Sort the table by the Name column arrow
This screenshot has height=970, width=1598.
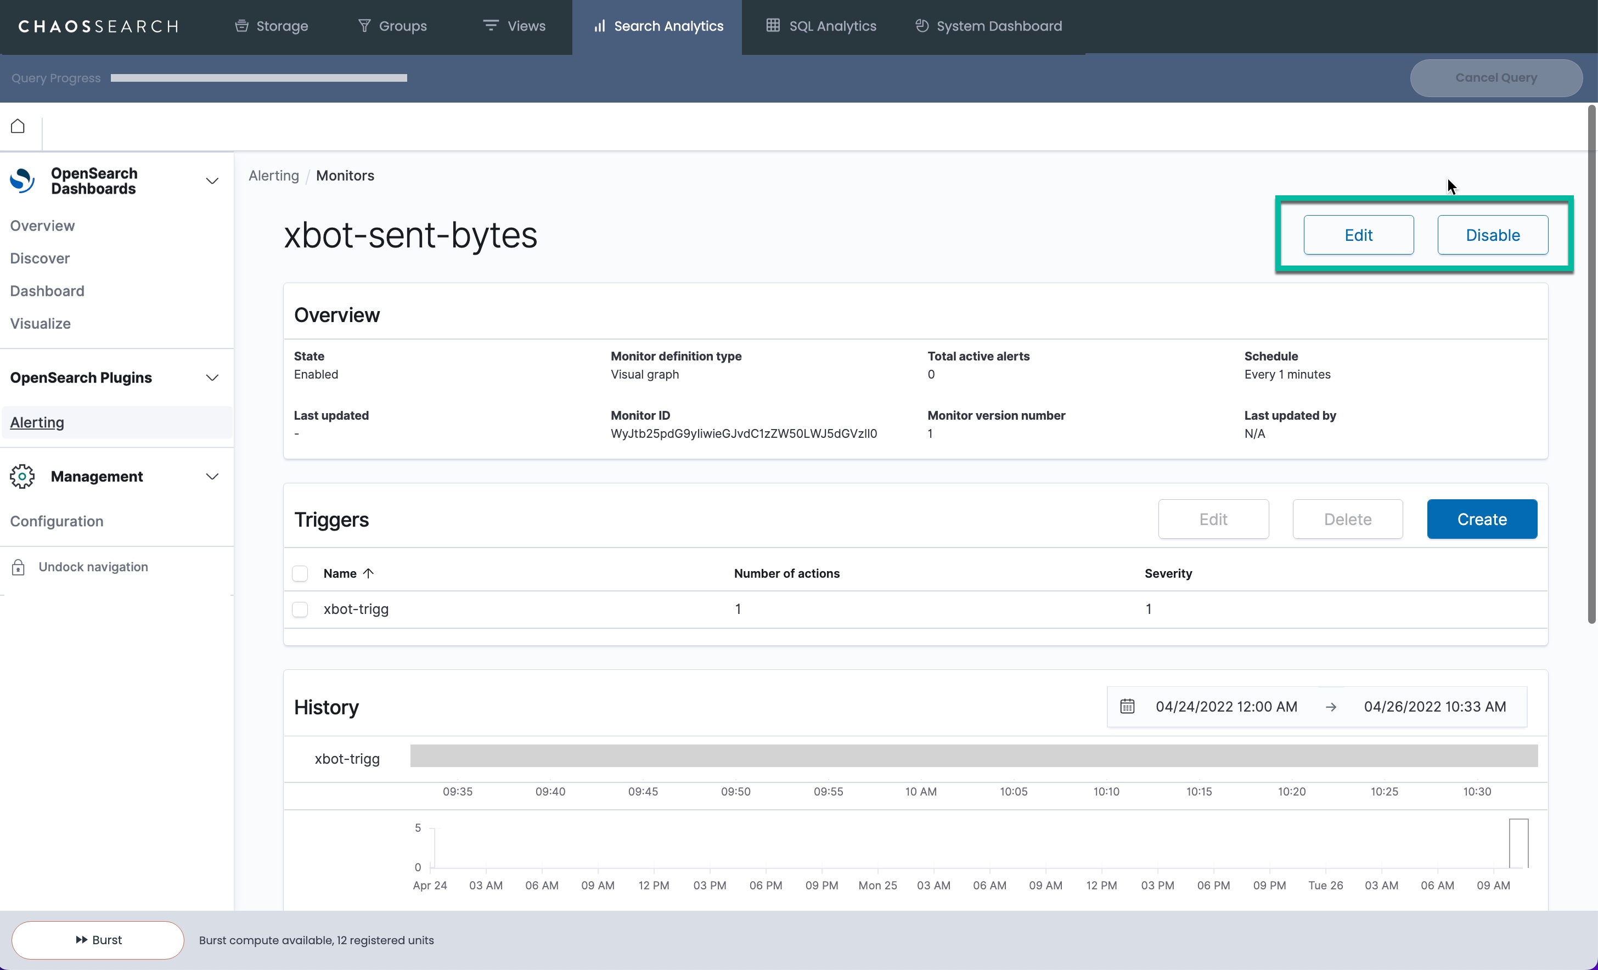click(368, 573)
